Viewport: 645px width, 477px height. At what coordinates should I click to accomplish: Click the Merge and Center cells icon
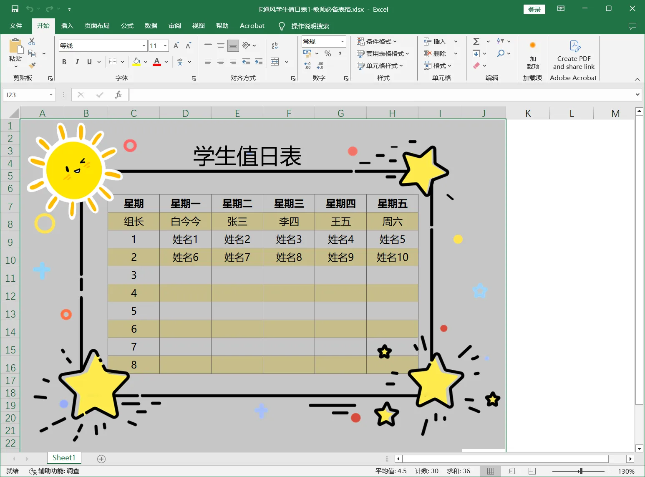(x=275, y=62)
